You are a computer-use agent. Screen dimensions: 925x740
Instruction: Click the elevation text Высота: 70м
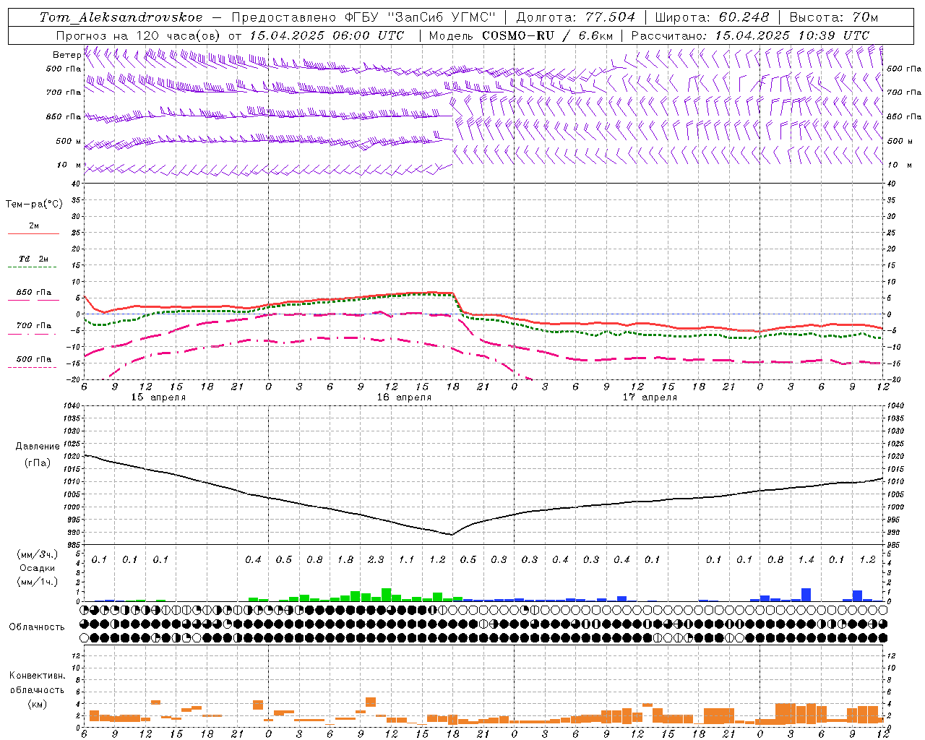tap(834, 17)
